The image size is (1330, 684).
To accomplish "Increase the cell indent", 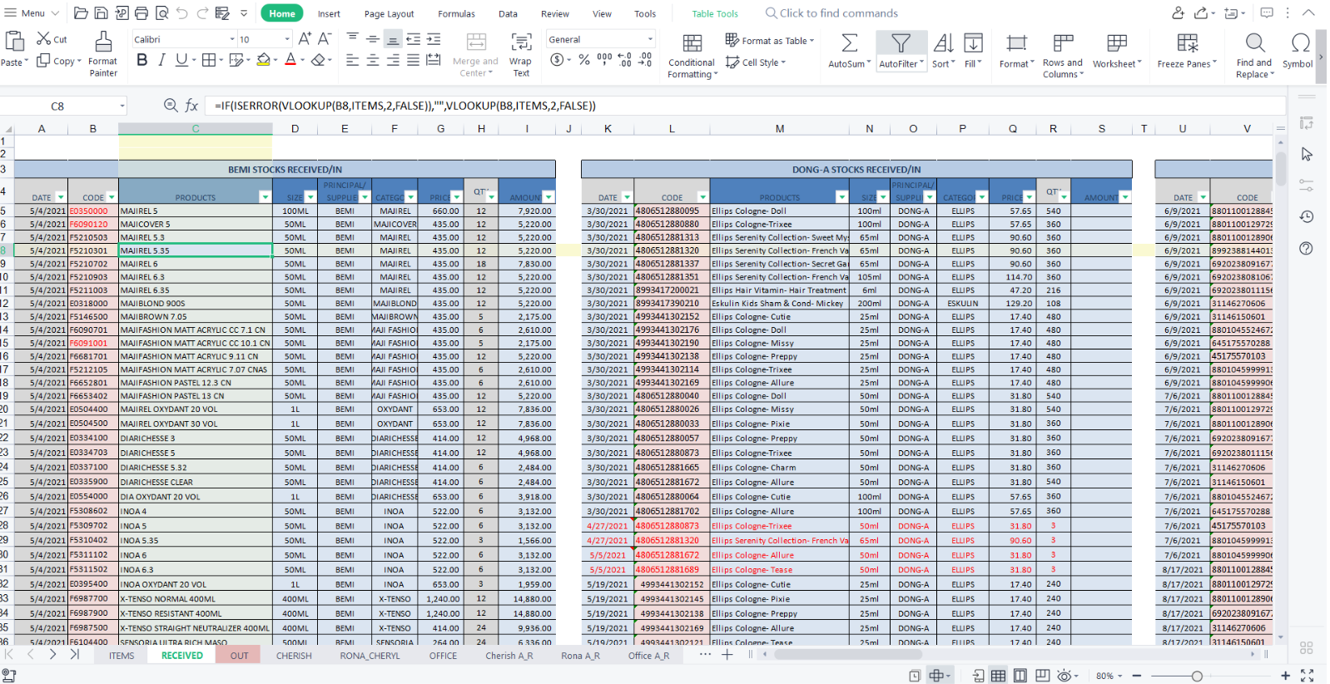I will (434, 39).
